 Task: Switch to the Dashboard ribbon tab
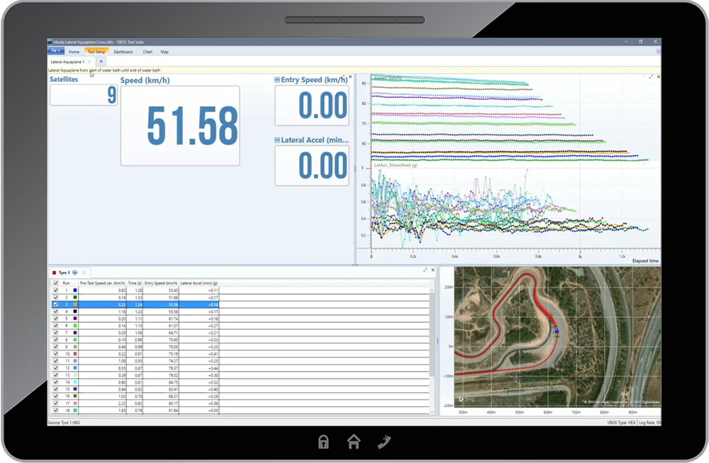click(x=123, y=52)
